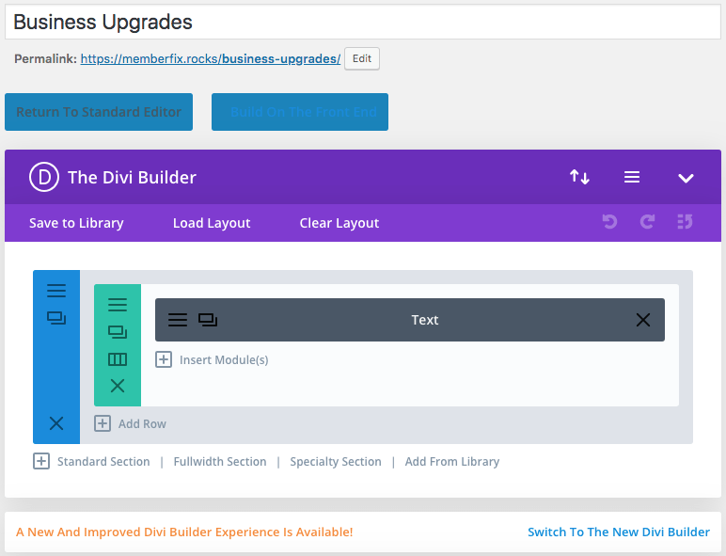Open the builder history icon

point(685,222)
